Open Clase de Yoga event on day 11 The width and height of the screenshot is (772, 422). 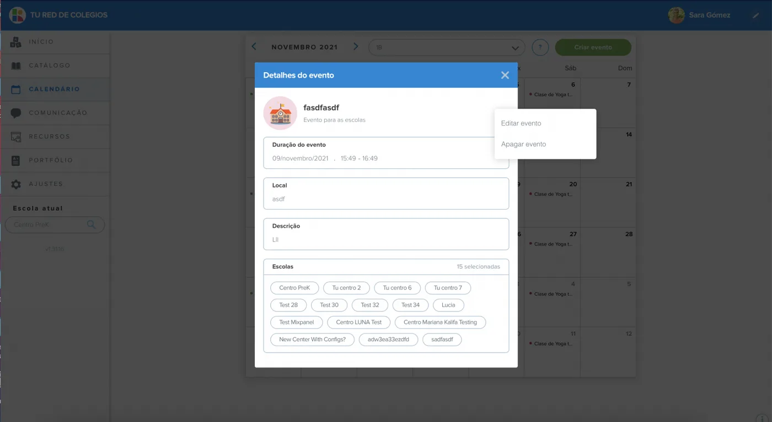point(551,344)
